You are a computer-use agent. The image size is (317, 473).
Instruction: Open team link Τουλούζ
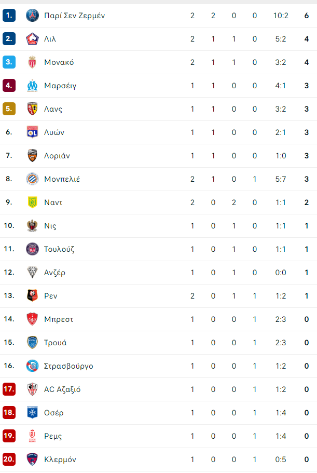59,249
